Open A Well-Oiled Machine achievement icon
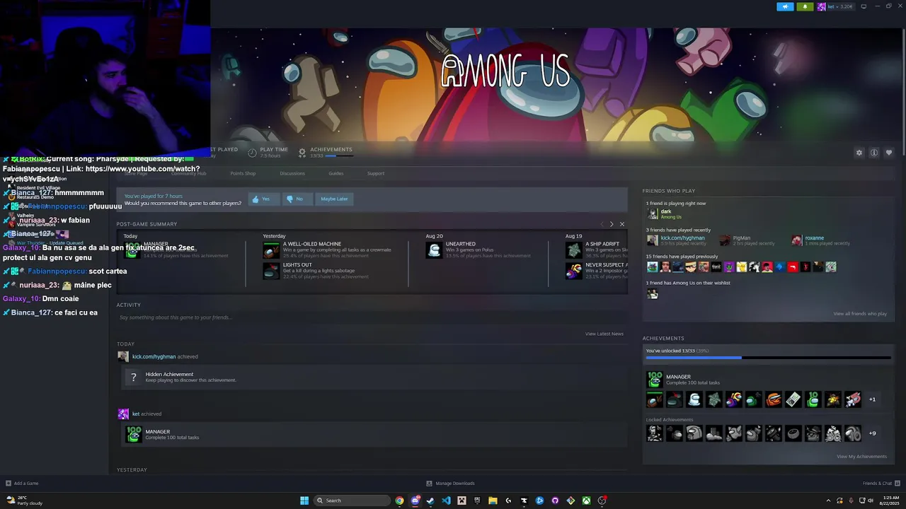The width and height of the screenshot is (906, 509). click(x=271, y=250)
